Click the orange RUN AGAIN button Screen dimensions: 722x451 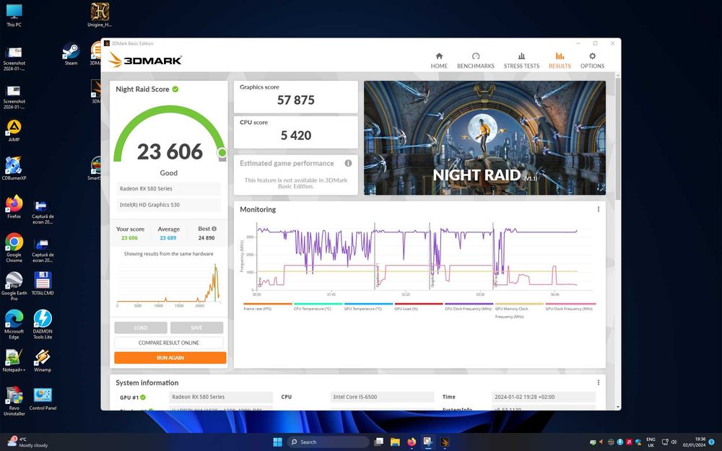pyautogui.click(x=170, y=358)
